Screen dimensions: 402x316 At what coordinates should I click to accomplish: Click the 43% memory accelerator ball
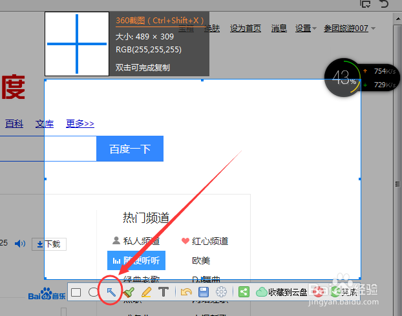coord(344,78)
